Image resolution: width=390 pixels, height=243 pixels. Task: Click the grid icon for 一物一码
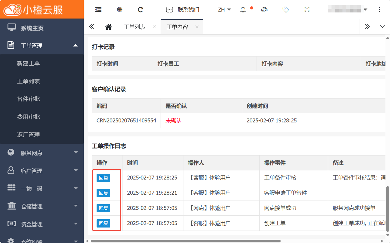pos(11,188)
